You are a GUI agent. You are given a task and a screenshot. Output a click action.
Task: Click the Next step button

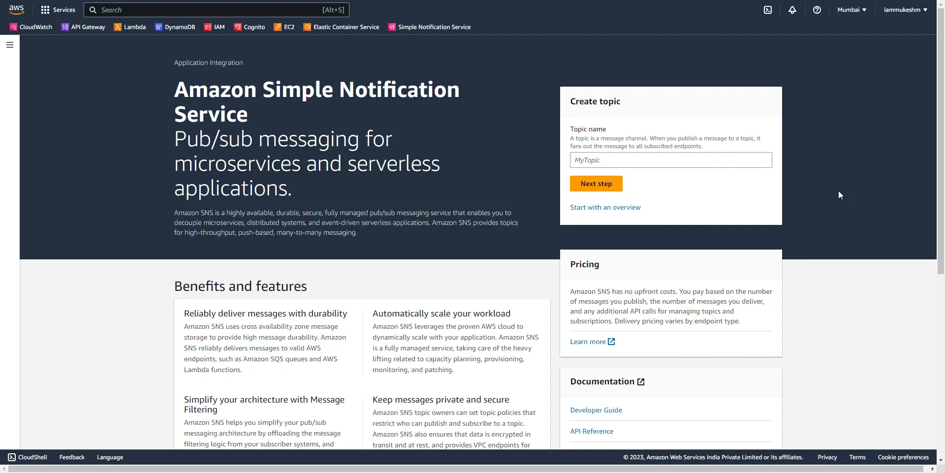click(596, 184)
